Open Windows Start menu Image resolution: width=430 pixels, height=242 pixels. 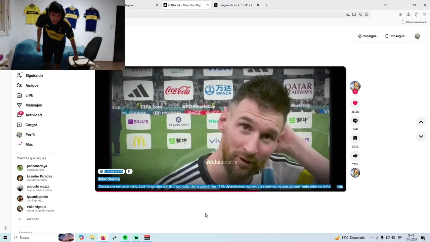pyautogui.click(x=5, y=238)
